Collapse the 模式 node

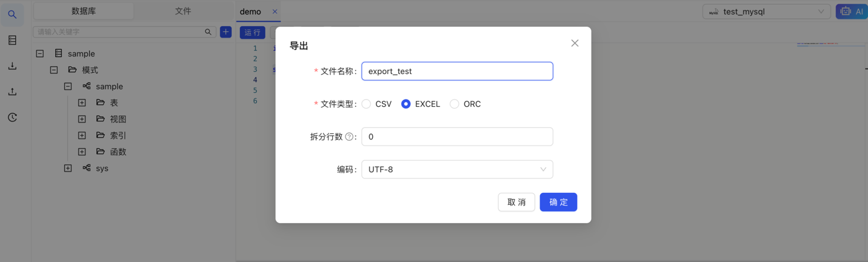54,70
